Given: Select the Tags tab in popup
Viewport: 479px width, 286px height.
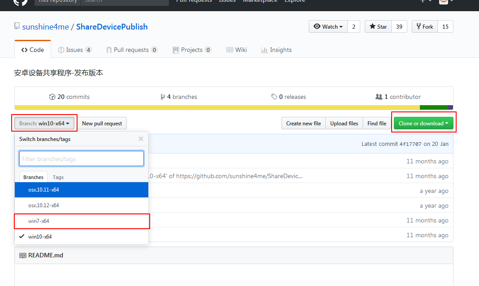Looking at the screenshot, I should pyautogui.click(x=58, y=177).
